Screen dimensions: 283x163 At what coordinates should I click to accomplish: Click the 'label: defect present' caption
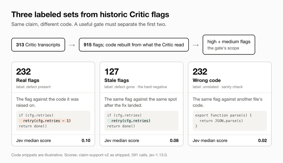coord(33,87)
